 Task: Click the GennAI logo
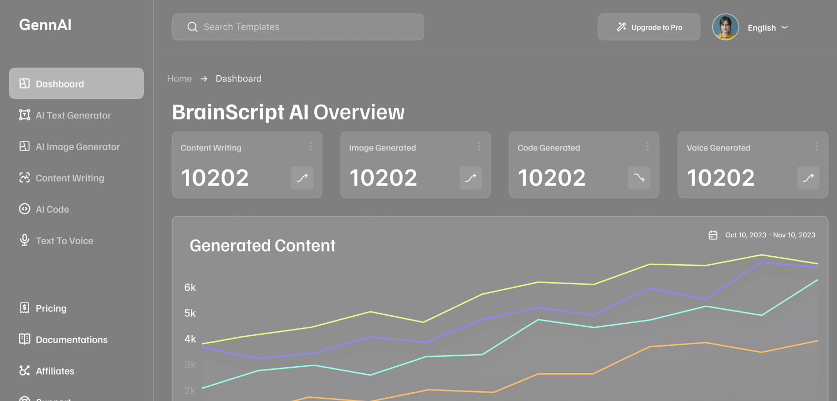click(45, 25)
